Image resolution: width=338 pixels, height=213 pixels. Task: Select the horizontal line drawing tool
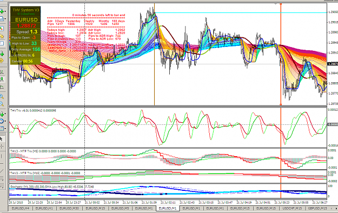coord(2,163)
